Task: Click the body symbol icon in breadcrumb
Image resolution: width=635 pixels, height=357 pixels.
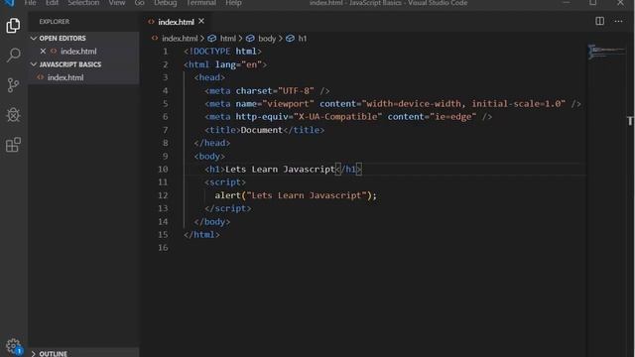Action: coord(250,39)
